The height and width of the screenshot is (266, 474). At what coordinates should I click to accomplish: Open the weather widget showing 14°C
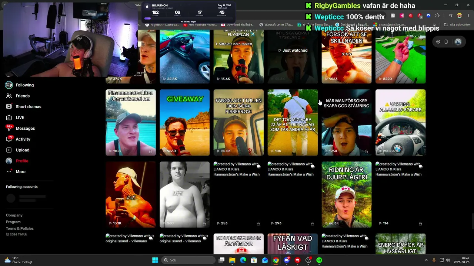tap(18, 260)
